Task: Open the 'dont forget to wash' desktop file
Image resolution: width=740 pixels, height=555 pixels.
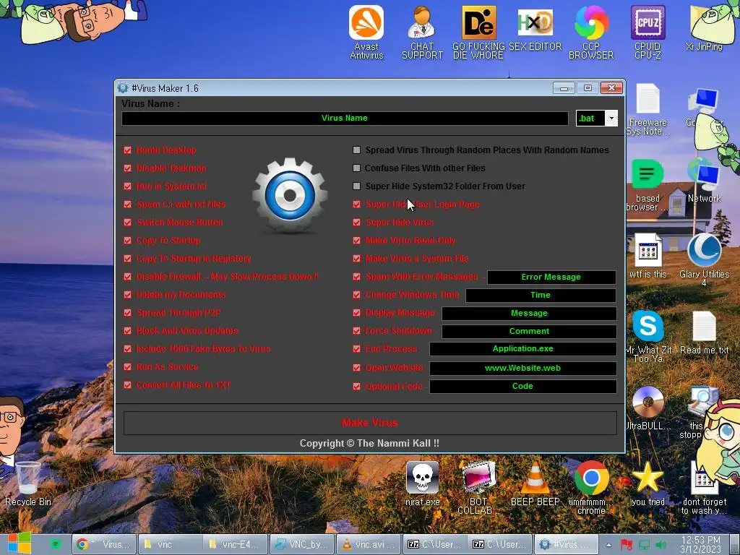Action: pyautogui.click(x=704, y=488)
